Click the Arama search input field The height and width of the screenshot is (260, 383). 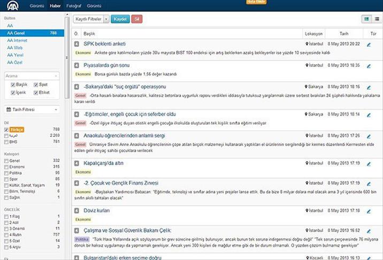click(x=30, y=76)
